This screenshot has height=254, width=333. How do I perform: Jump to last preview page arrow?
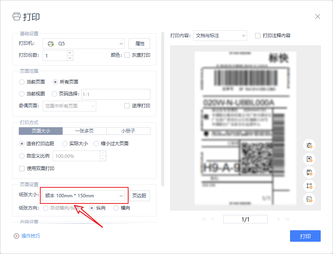[287, 219]
